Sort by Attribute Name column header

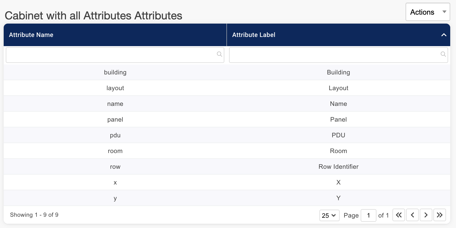[31, 35]
